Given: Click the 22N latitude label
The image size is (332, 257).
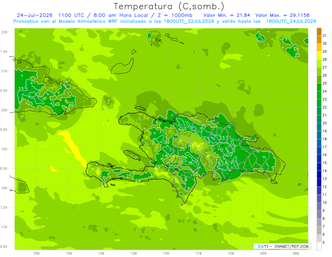Looking at the screenshot, I should point(4,32).
